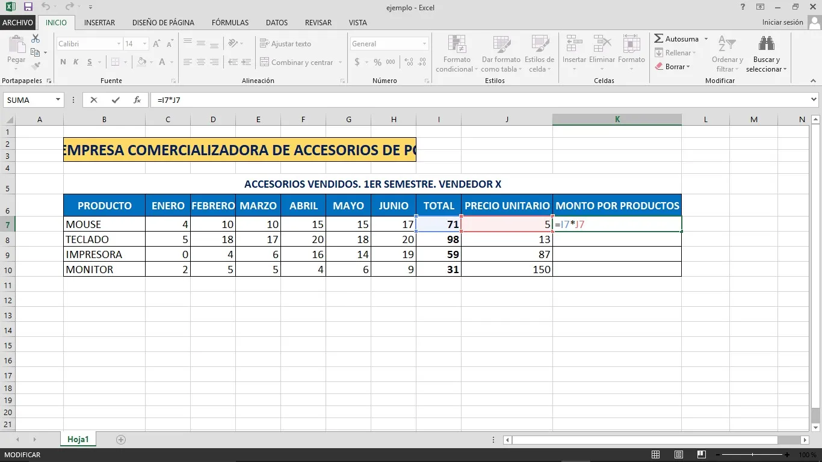Viewport: 822px width, 462px height.
Task: Click Iniciar sesión link
Action: [782, 22]
